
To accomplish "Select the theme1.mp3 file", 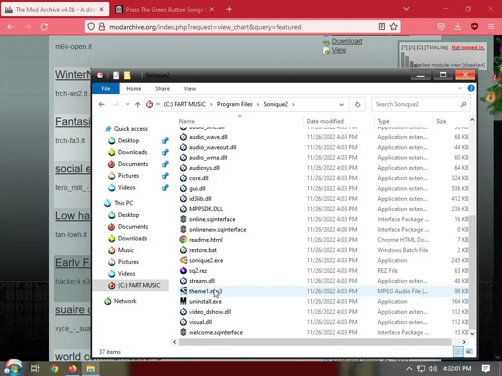I will click(x=324, y=291).
